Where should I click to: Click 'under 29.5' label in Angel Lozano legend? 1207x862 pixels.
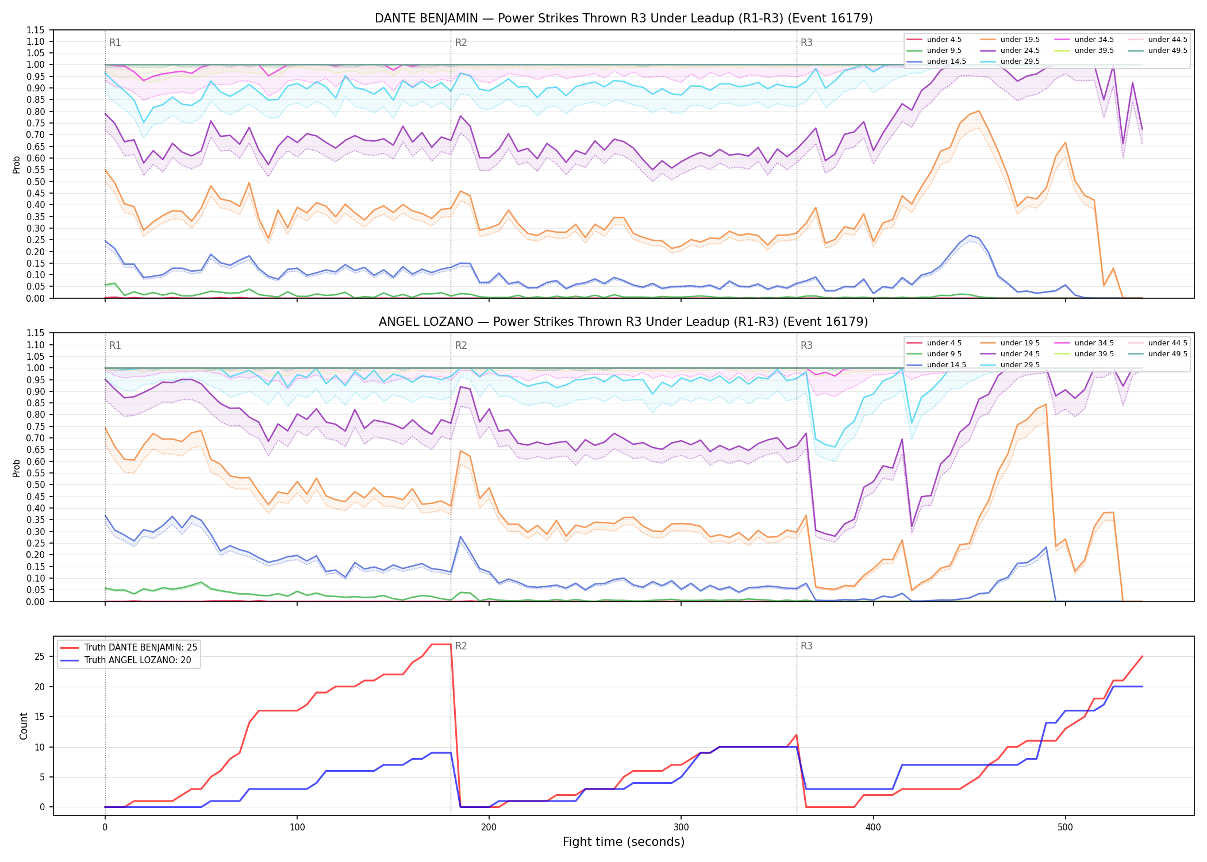coord(1020,365)
